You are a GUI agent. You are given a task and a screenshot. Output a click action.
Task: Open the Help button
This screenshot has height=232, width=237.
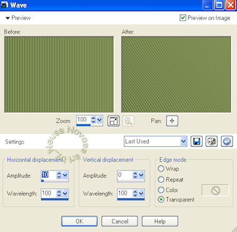coord(160,221)
